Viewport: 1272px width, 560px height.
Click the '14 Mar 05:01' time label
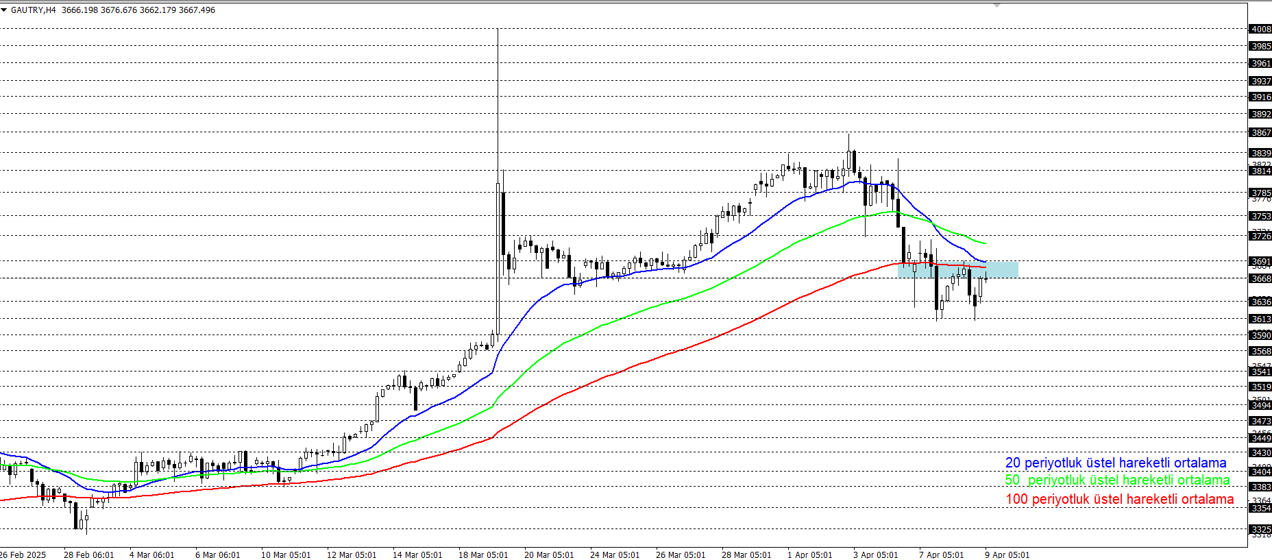(x=417, y=555)
